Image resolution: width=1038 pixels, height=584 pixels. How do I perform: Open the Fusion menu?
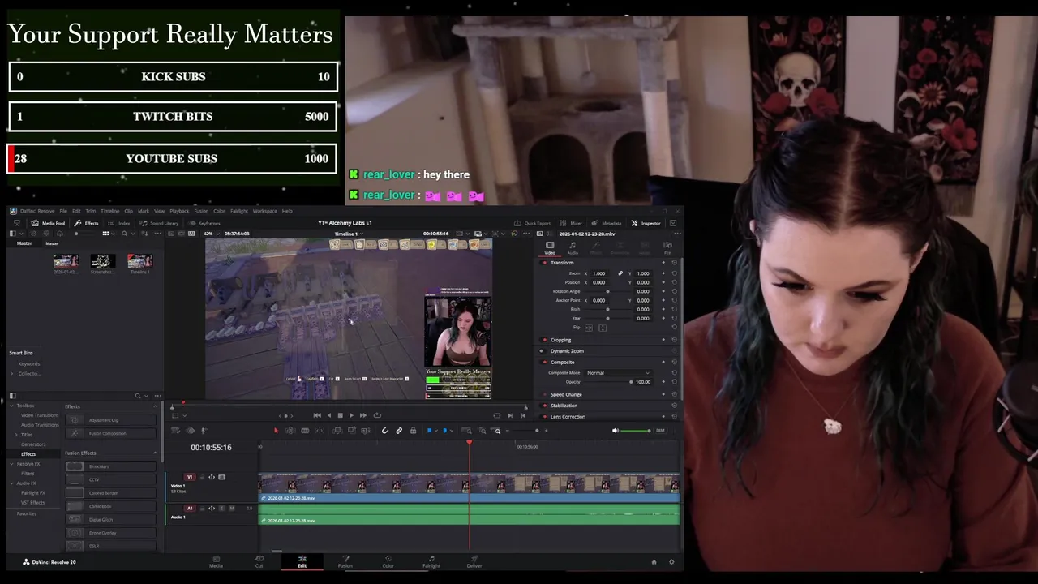[x=201, y=211]
